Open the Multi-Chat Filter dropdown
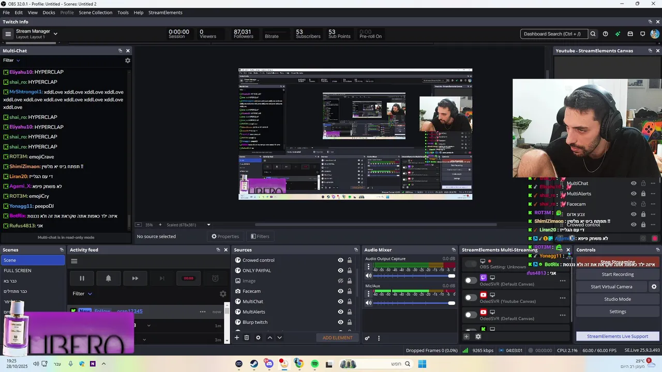This screenshot has height=372, width=662. click(x=11, y=60)
